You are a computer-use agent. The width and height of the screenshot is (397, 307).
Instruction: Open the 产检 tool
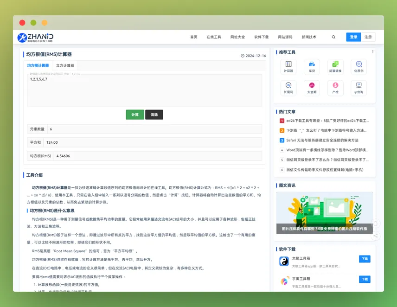coord(335,88)
